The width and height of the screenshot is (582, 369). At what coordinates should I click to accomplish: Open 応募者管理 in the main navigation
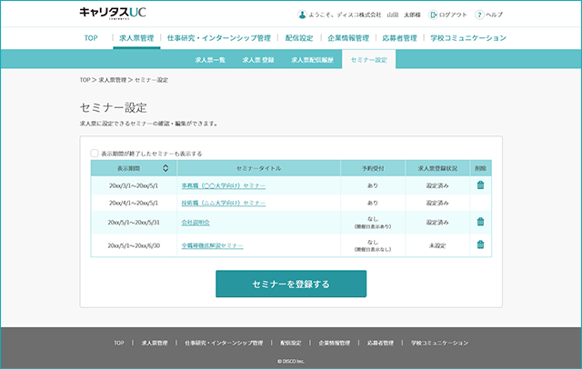pos(399,38)
